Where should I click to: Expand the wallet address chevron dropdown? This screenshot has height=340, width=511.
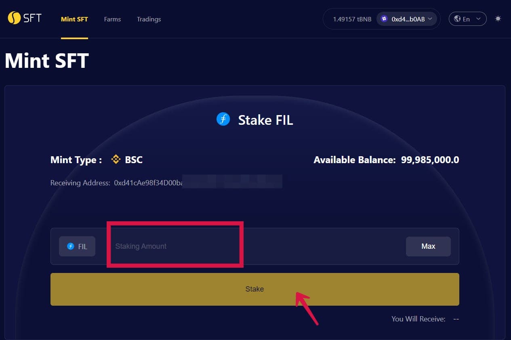coord(430,19)
